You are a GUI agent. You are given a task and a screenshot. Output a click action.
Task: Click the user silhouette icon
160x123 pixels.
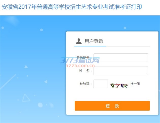(x=79, y=41)
